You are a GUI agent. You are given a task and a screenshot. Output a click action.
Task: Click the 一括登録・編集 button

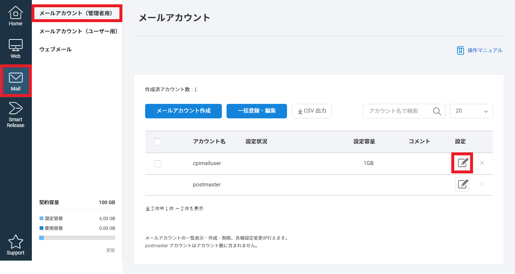257,111
